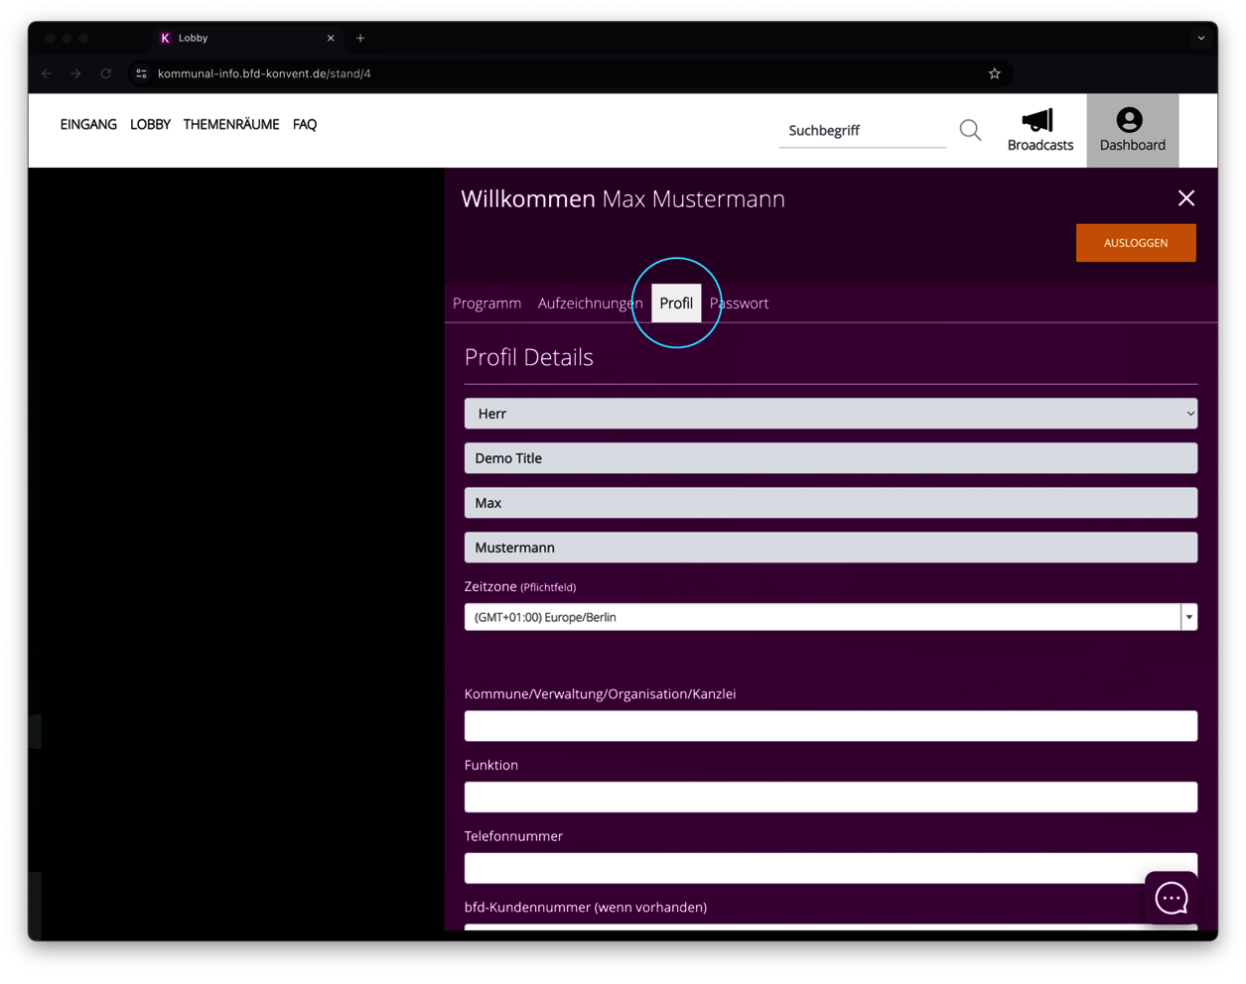Click the browser reload icon
The width and height of the screenshot is (1246, 984).
click(x=105, y=73)
